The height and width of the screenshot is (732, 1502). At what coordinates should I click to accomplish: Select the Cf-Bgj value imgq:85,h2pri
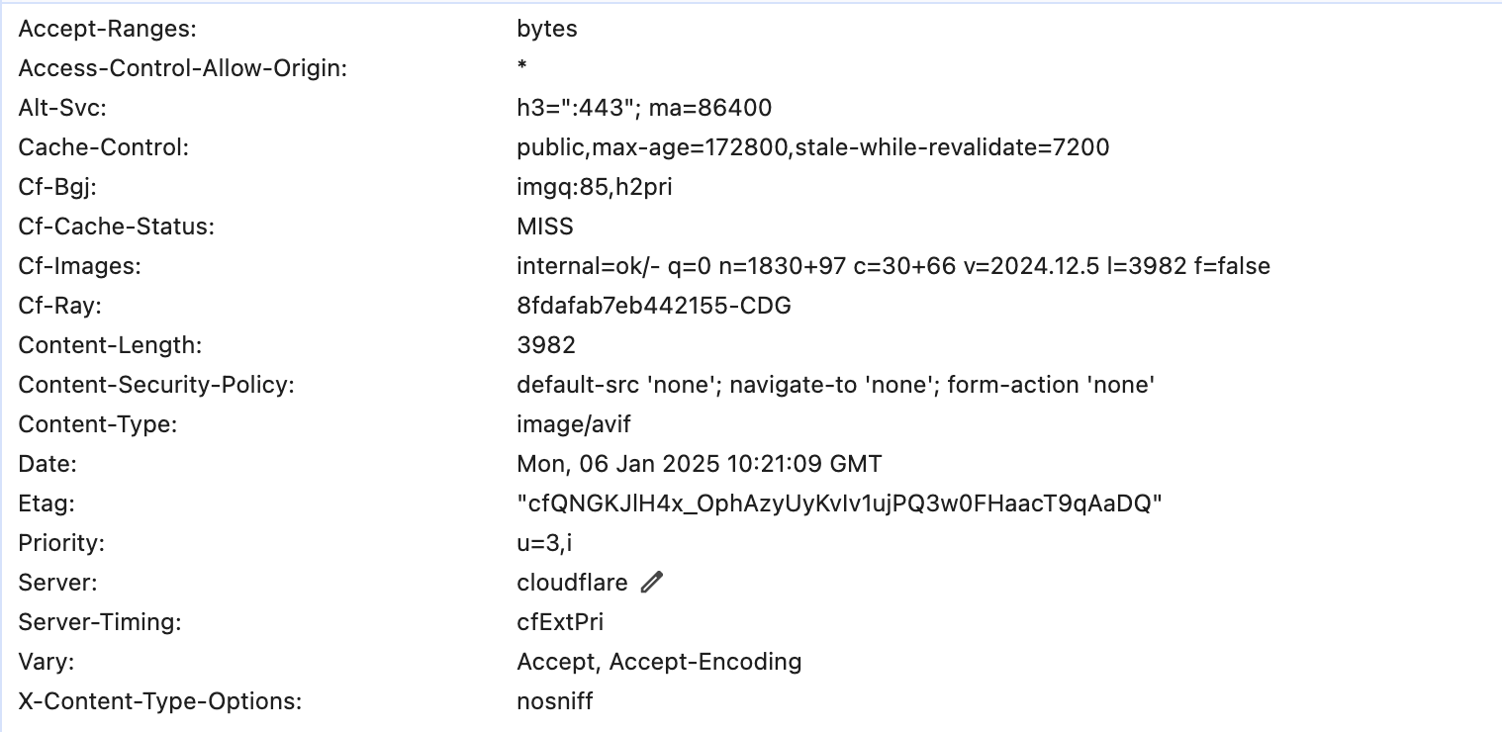(594, 187)
